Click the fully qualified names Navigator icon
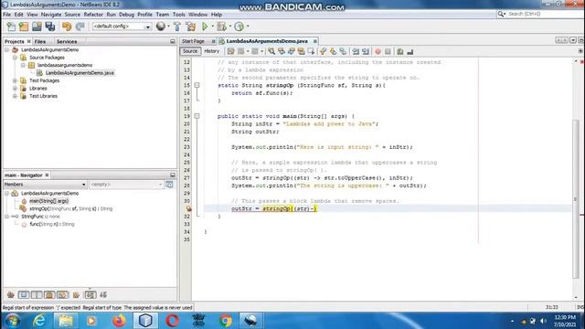This screenshot has height=329, width=585. pos(76,295)
